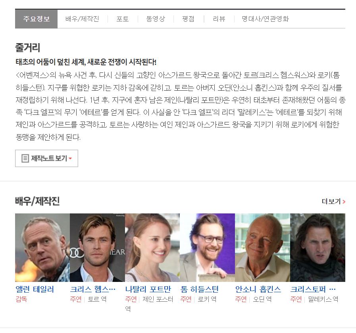Open the 포토 tab
The width and height of the screenshot is (356, 333).
coord(123,19)
